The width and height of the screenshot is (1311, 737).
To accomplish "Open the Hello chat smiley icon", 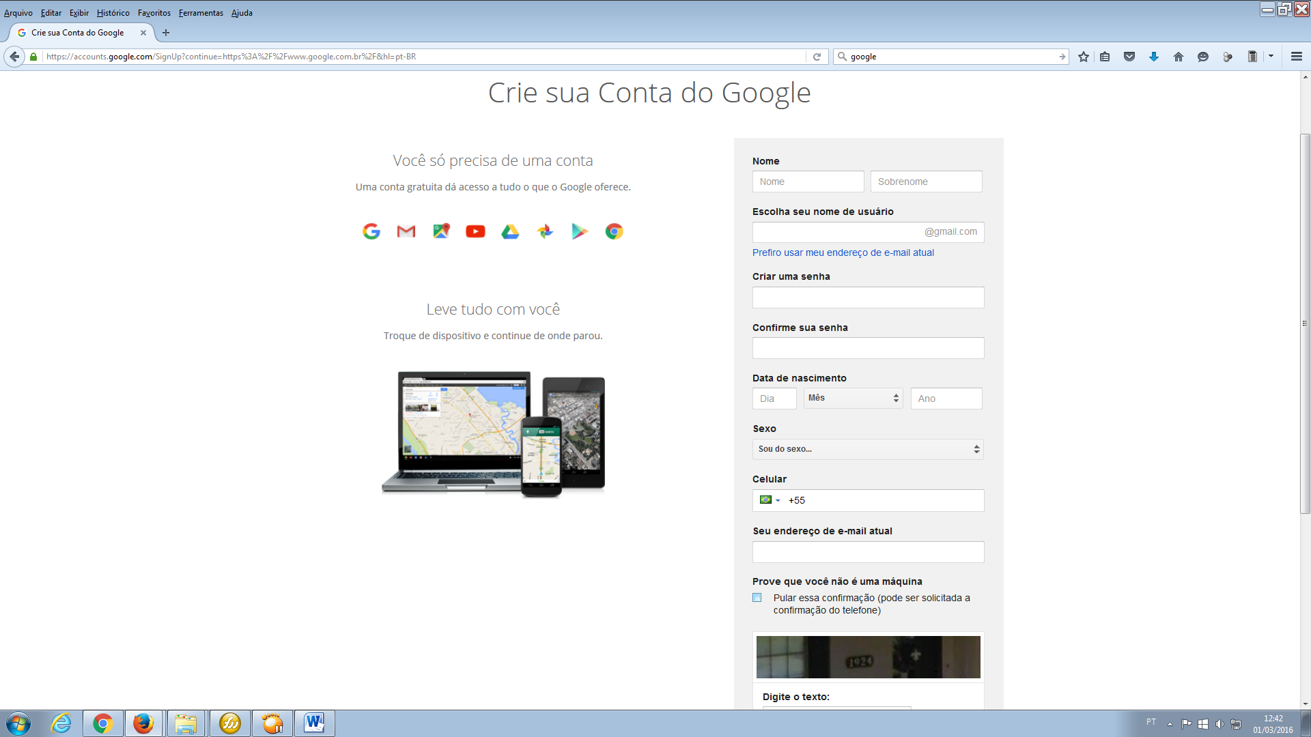I will pos(1203,57).
